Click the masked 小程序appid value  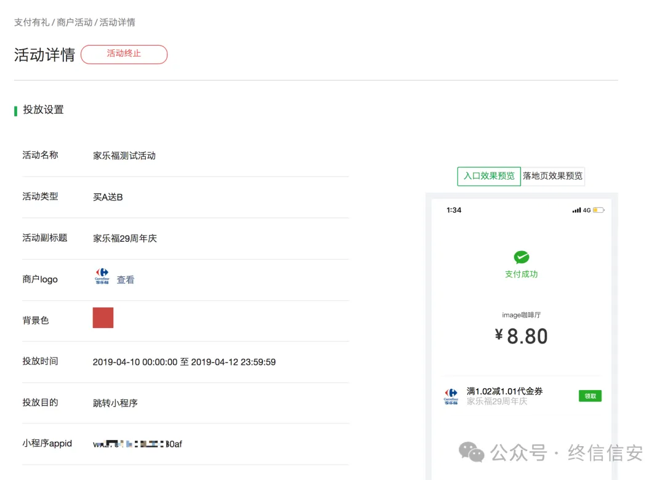point(137,444)
